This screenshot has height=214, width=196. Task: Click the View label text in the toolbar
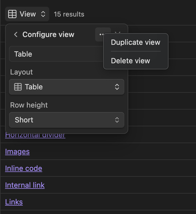tap(28, 14)
